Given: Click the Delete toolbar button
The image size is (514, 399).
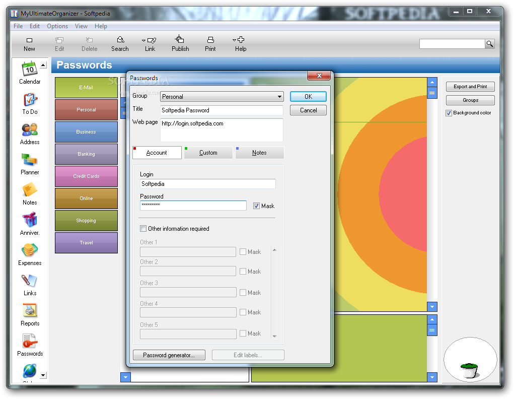Looking at the screenshot, I should 89,44.
